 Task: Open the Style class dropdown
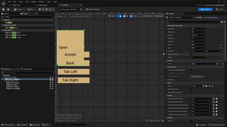click(196, 86)
